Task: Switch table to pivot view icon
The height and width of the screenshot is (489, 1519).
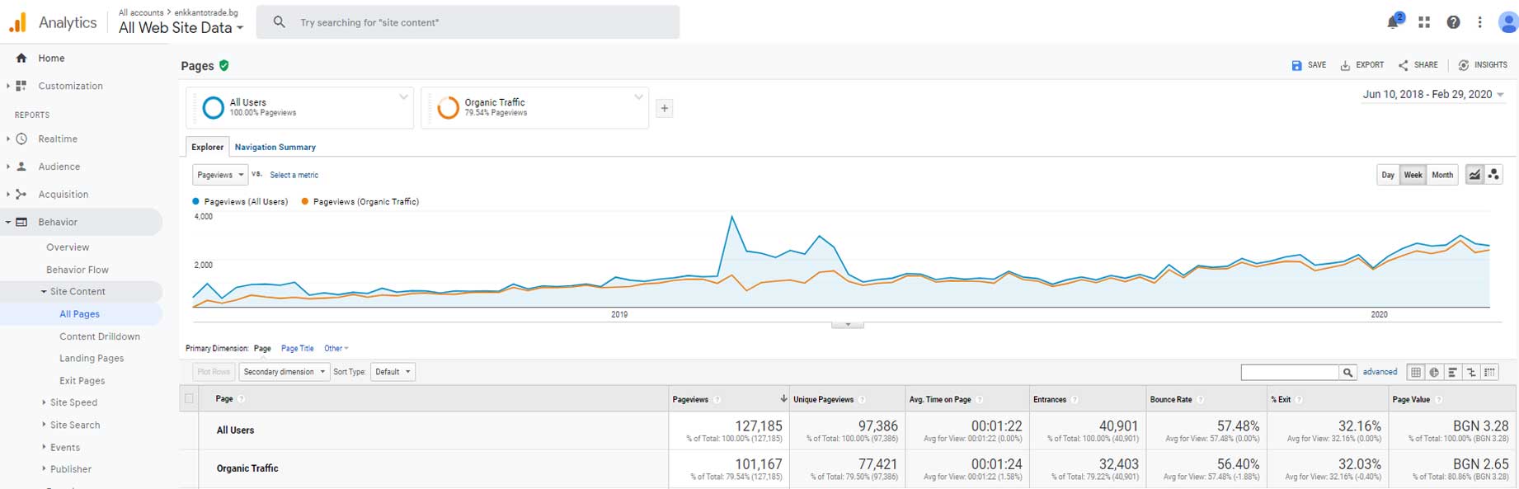Action: point(1489,373)
